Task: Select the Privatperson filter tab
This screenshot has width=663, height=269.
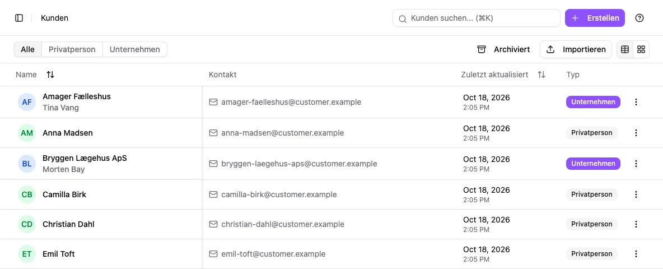Action: [72, 49]
